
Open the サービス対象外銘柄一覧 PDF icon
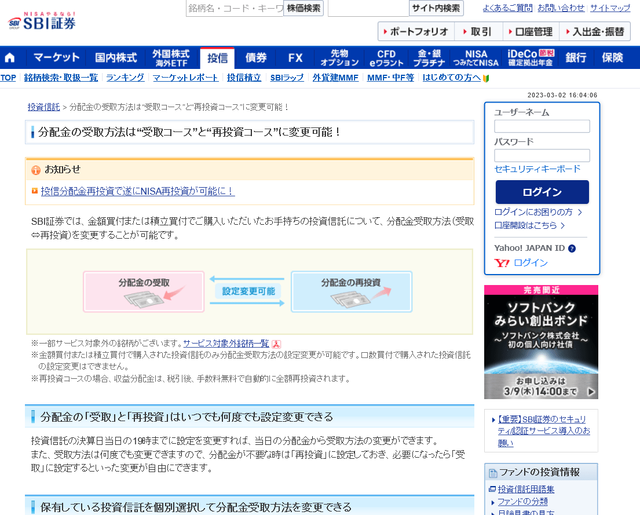[x=276, y=343]
